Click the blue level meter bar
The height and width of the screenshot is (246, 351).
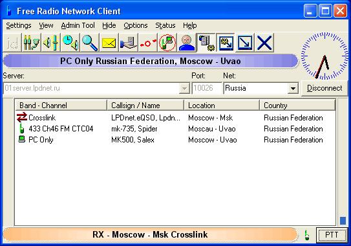[343, 221]
